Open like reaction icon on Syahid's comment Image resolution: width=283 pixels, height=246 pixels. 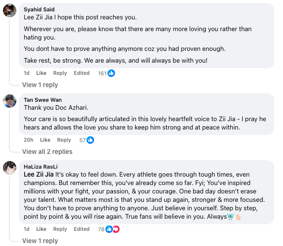pyautogui.click(x=111, y=73)
